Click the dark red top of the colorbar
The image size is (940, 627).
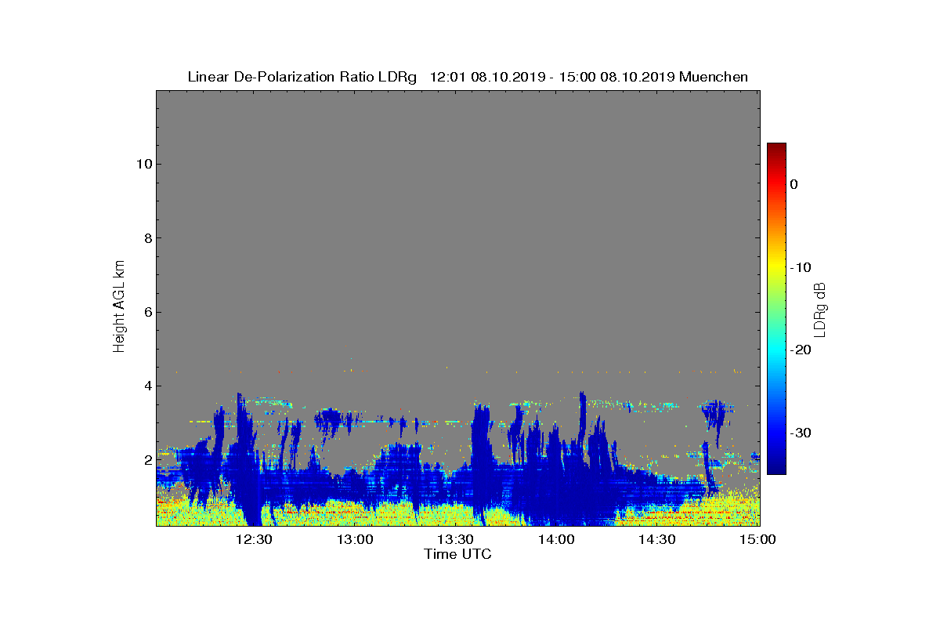[776, 149]
